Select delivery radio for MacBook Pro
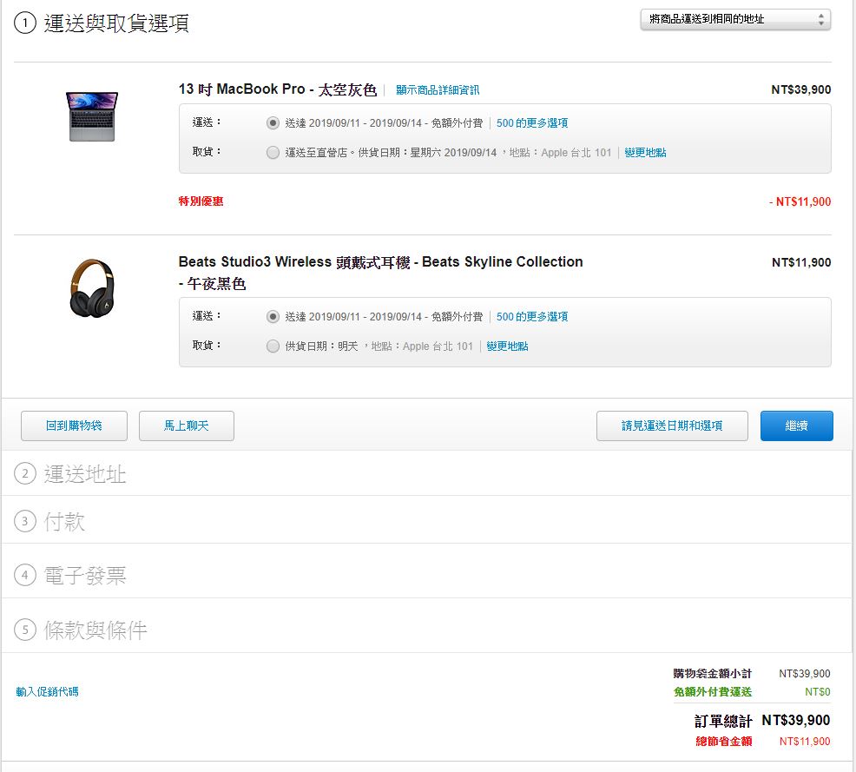Screen dimensions: 856x772 click(x=273, y=122)
